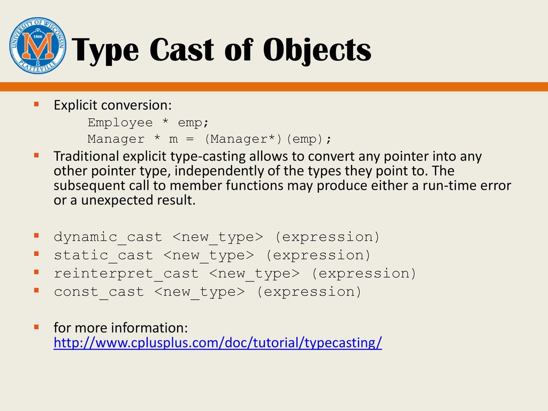Click the bullet next to static_cast
The width and height of the screenshot is (548, 411).
click(x=36, y=254)
